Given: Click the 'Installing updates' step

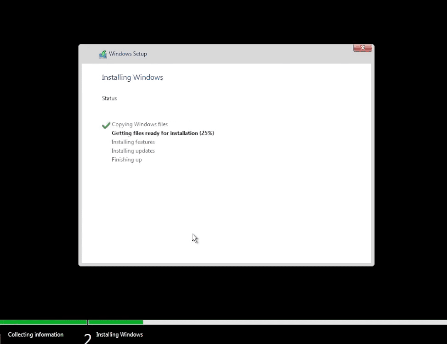Looking at the screenshot, I should tap(133, 151).
